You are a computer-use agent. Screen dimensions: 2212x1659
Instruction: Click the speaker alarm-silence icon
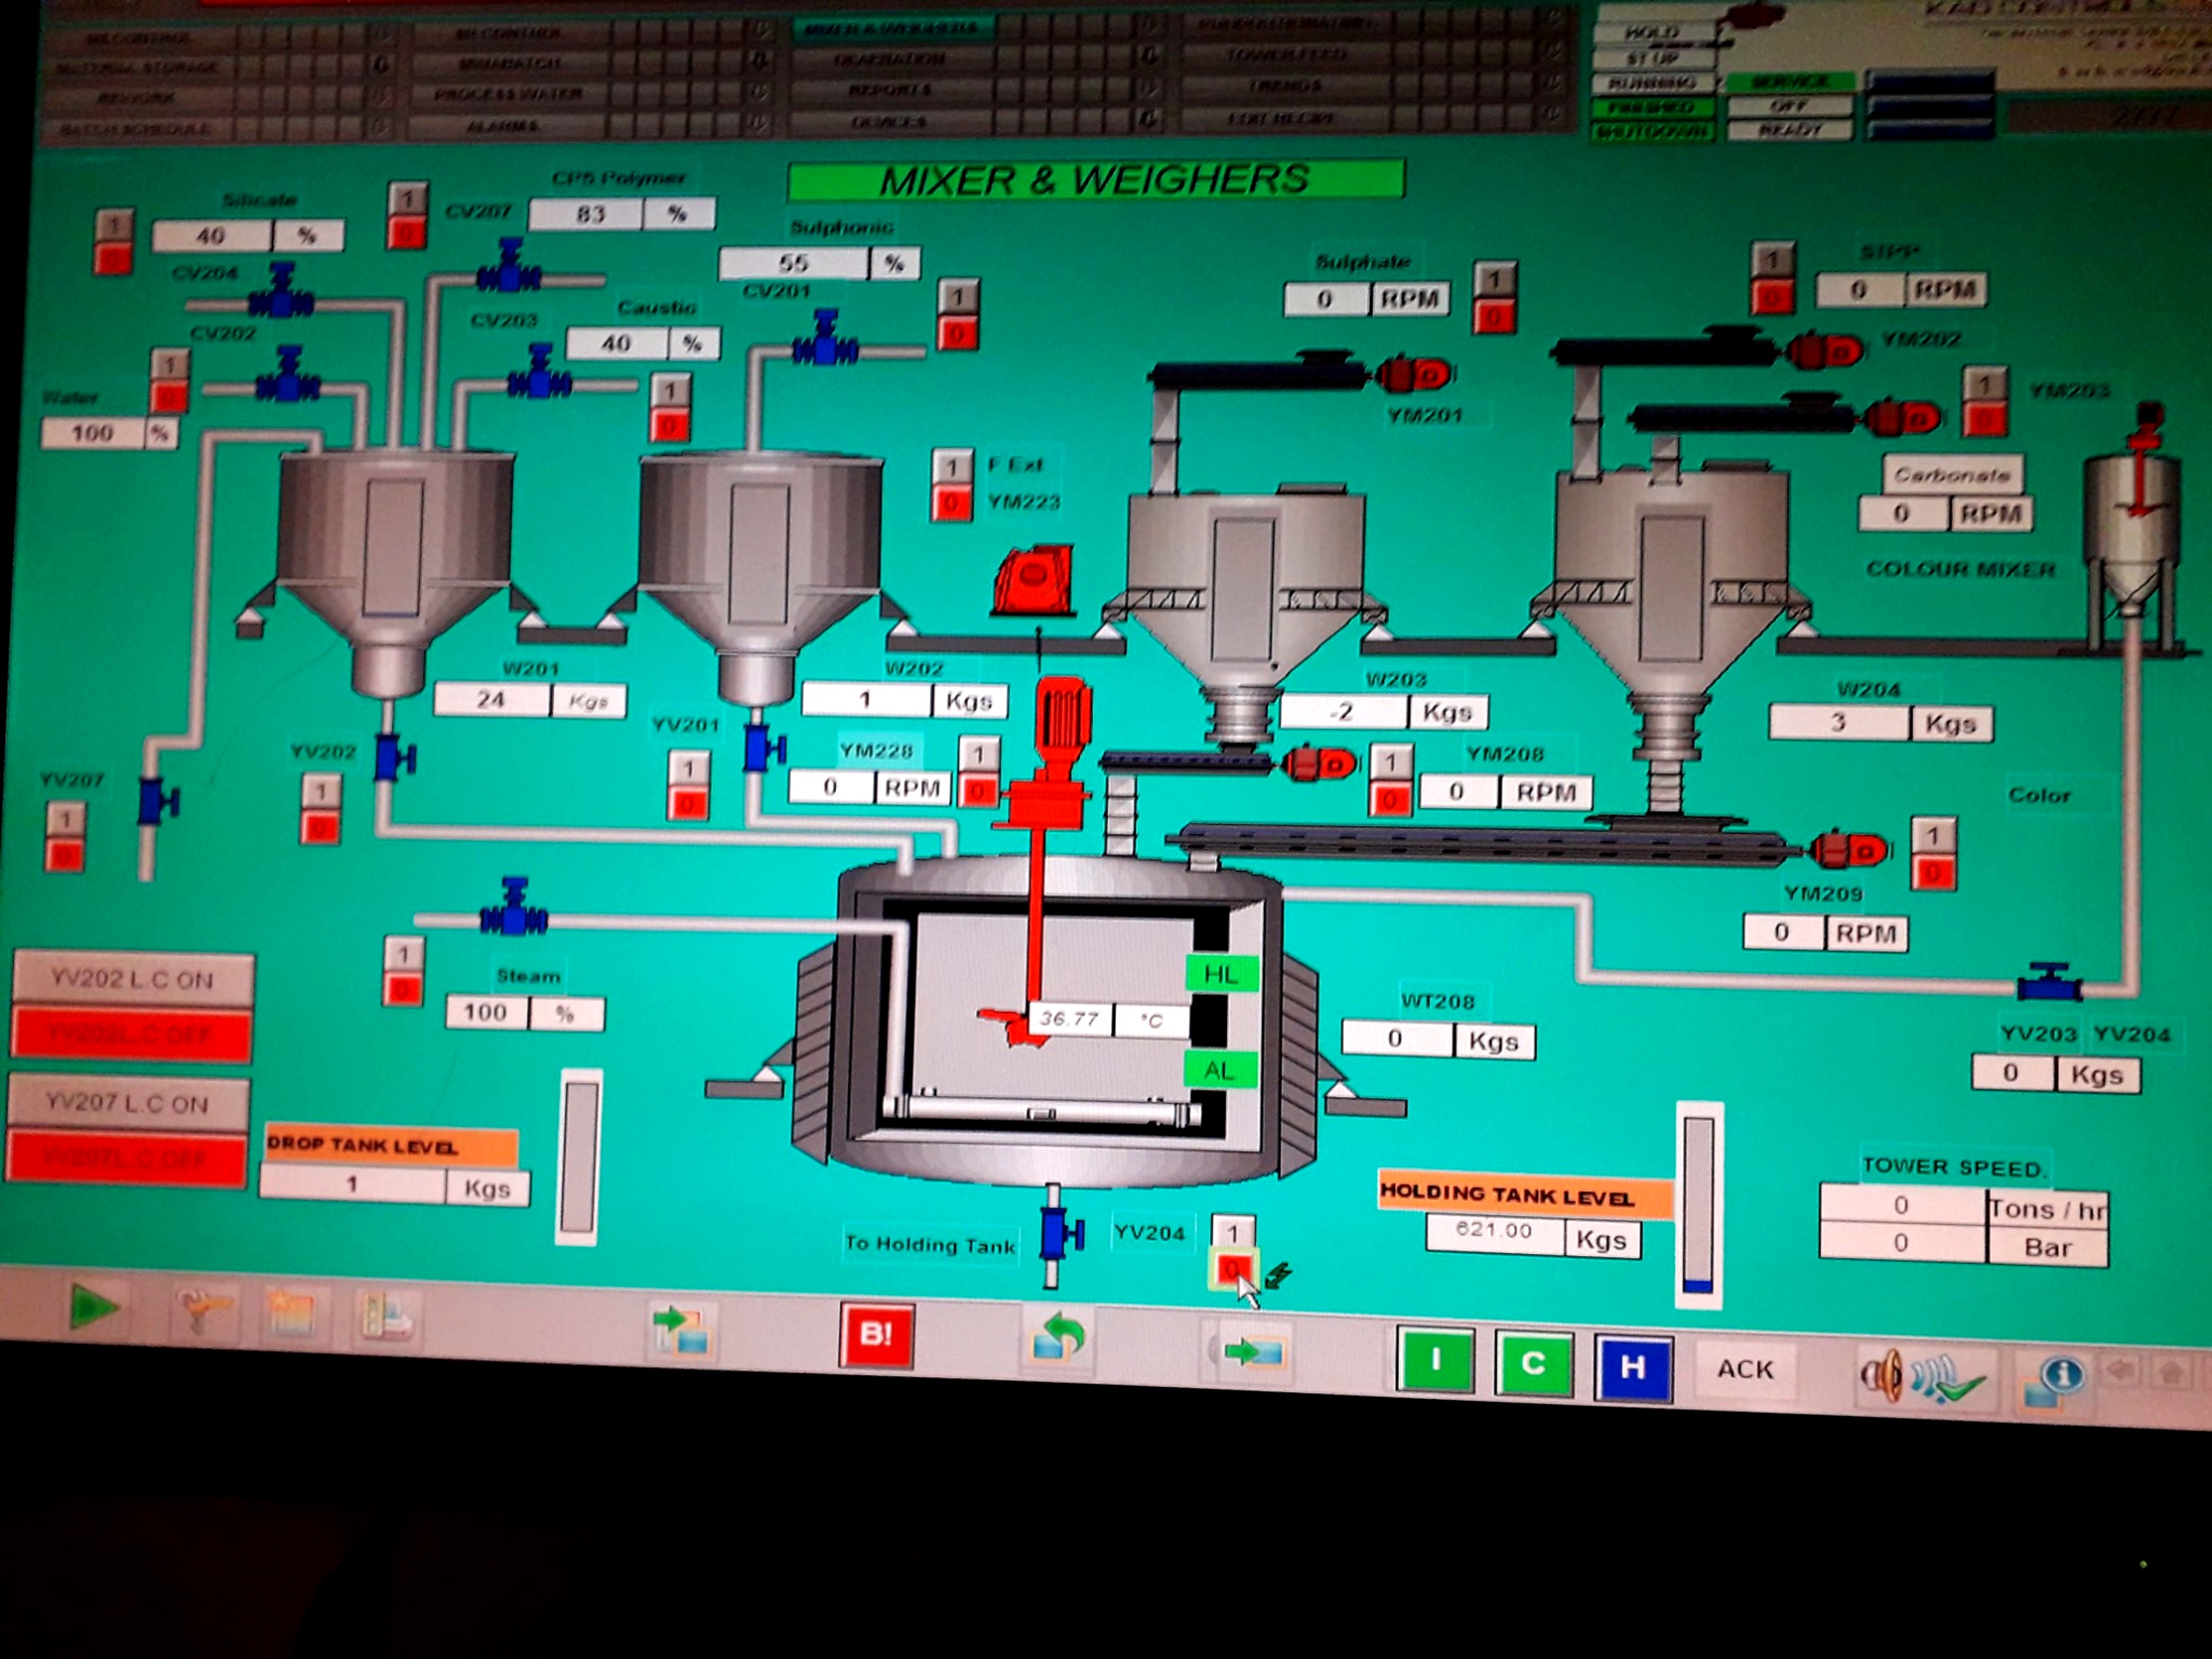(x=1920, y=1377)
